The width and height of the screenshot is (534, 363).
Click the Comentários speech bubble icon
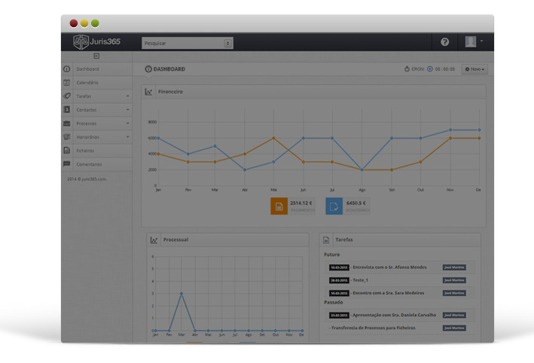tap(67, 164)
